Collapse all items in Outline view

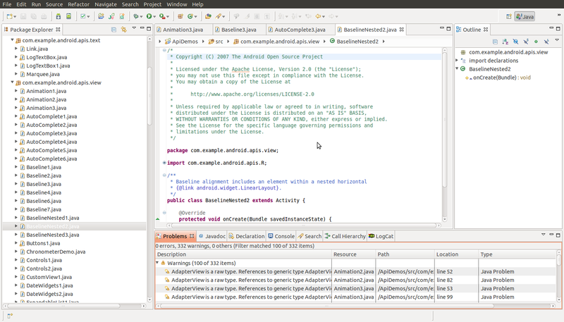tap(493, 42)
